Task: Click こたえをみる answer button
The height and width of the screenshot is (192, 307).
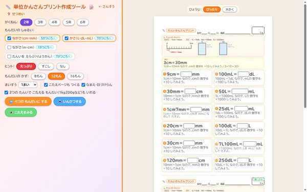Action: click(21, 112)
